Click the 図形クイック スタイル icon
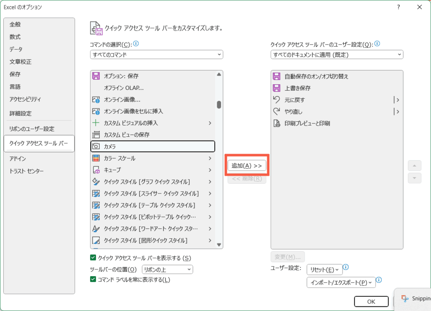This screenshot has height=311, width=431. [x=96, y=240]
